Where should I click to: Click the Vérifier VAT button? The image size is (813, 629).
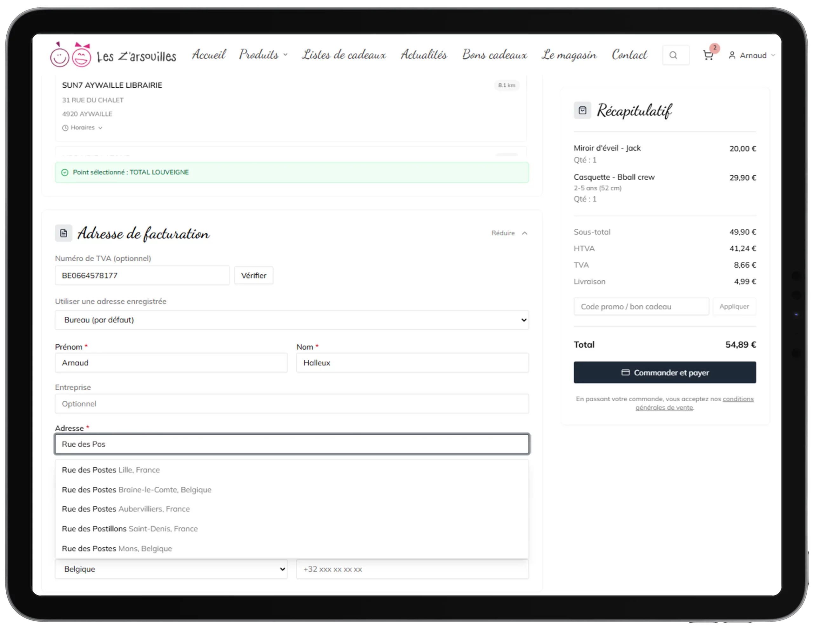pyautogui.click(x=254, y=275)
